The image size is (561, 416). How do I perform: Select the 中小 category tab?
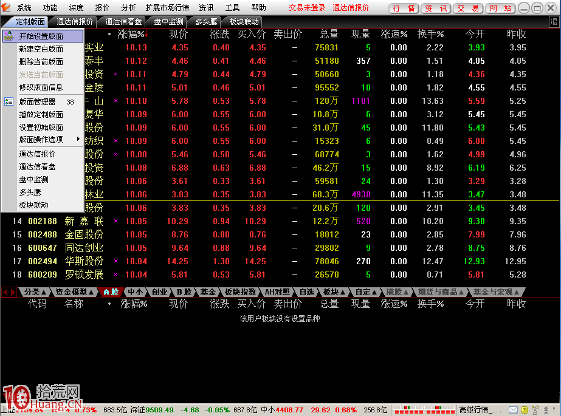point(136,292)
